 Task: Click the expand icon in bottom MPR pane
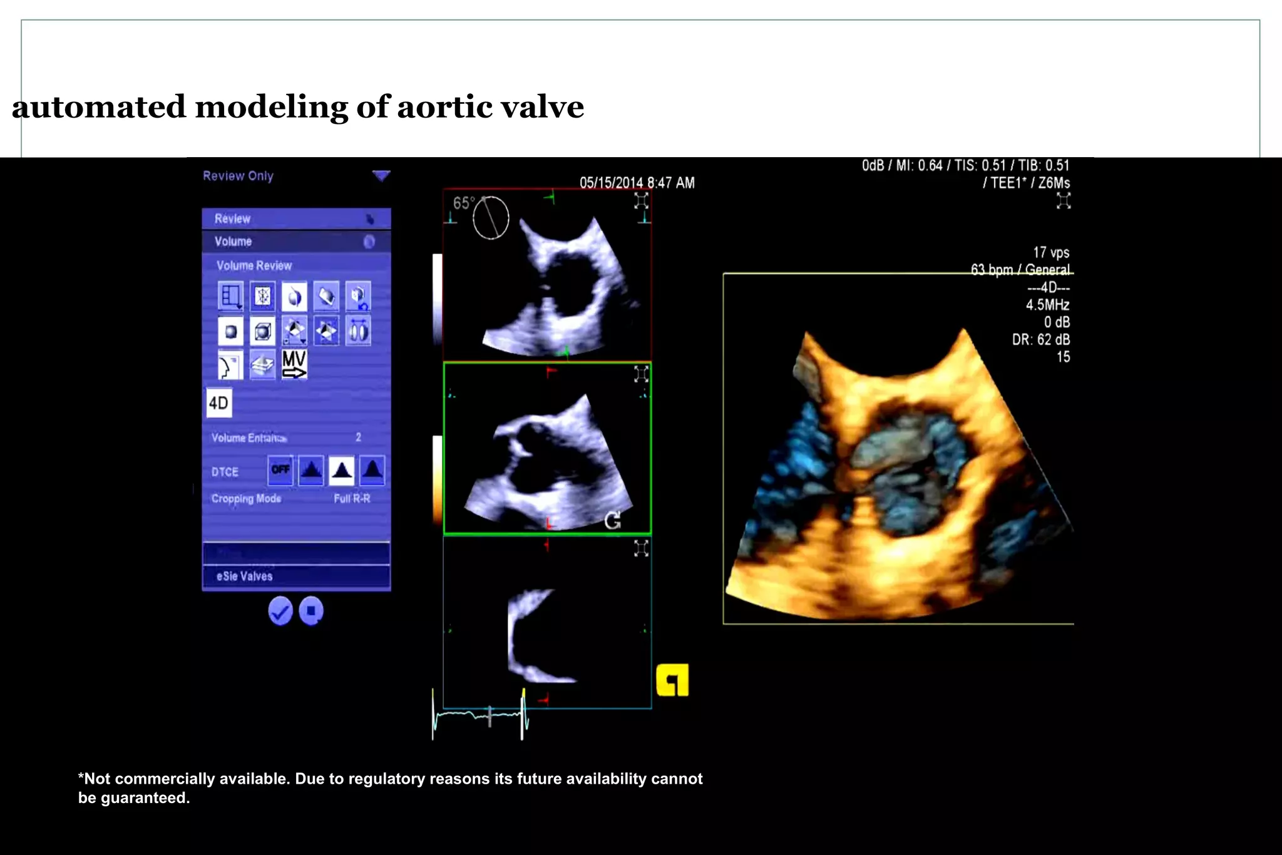click(641, 548)
